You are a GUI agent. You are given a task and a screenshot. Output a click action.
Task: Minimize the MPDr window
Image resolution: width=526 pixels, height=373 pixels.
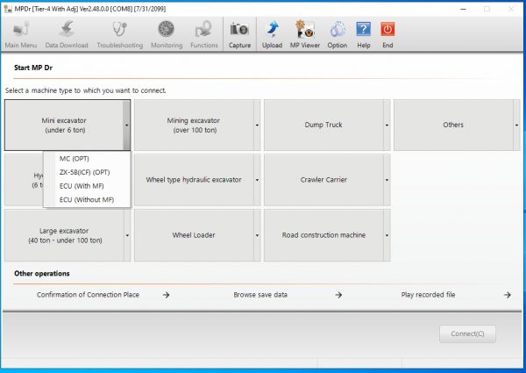click(x=463, y=9)
